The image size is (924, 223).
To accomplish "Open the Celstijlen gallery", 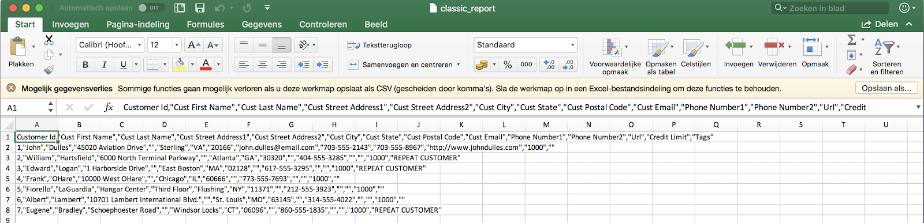I will (x=695, y=53).
